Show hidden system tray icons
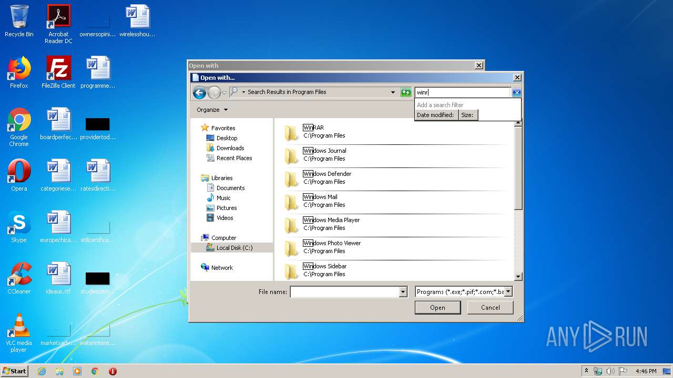This screenshot has height=378, width=673. pos(586,371)
